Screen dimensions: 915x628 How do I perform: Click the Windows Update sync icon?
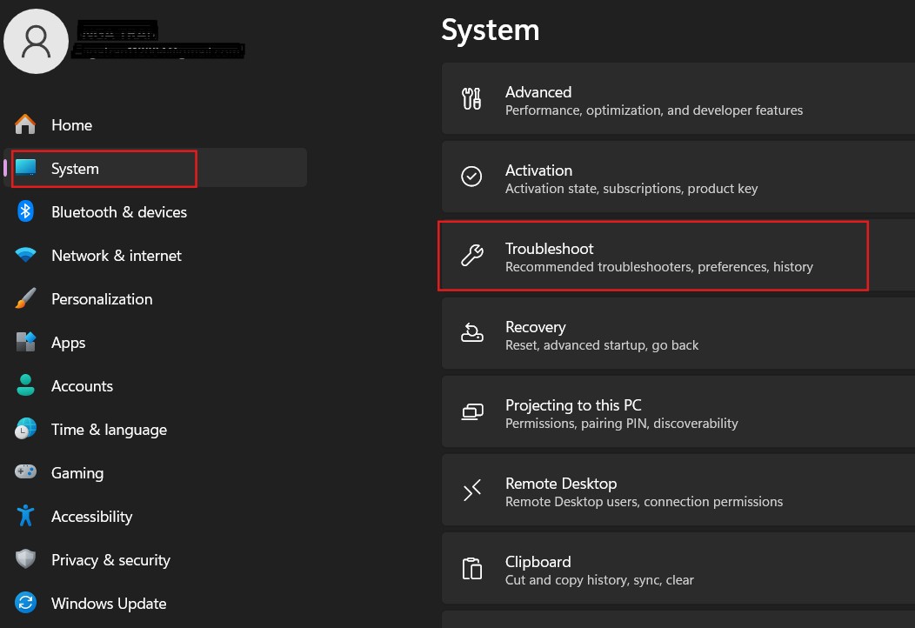point(25,603)
